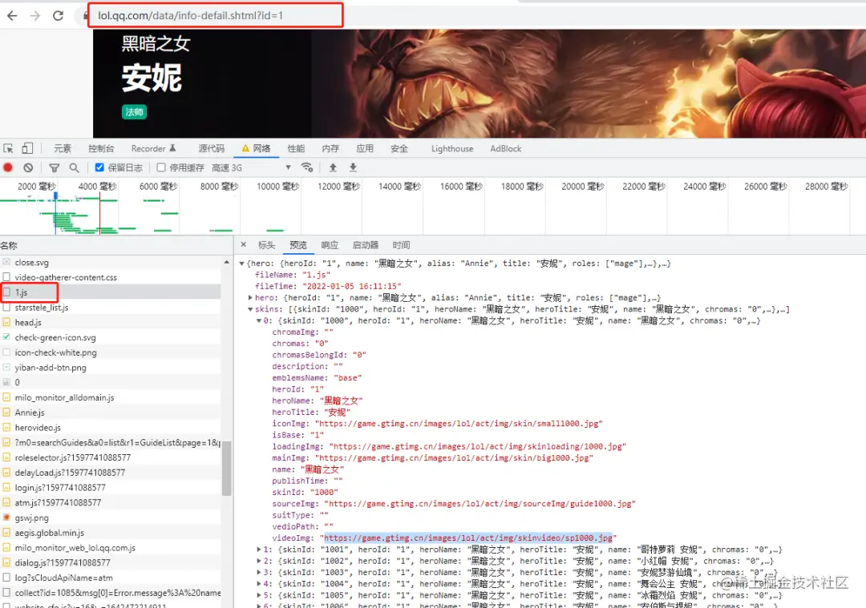Open network conditions wifi icon
This screenshot has height=608, width=866.
[x=307, y=167]
